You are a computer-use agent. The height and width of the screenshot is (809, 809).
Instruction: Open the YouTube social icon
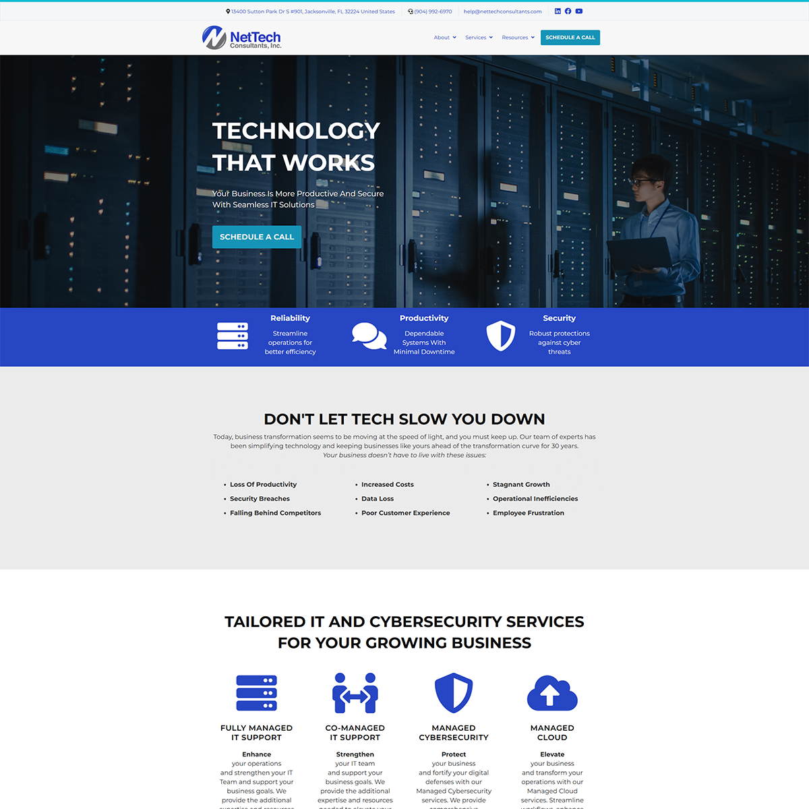click(578, 11)
